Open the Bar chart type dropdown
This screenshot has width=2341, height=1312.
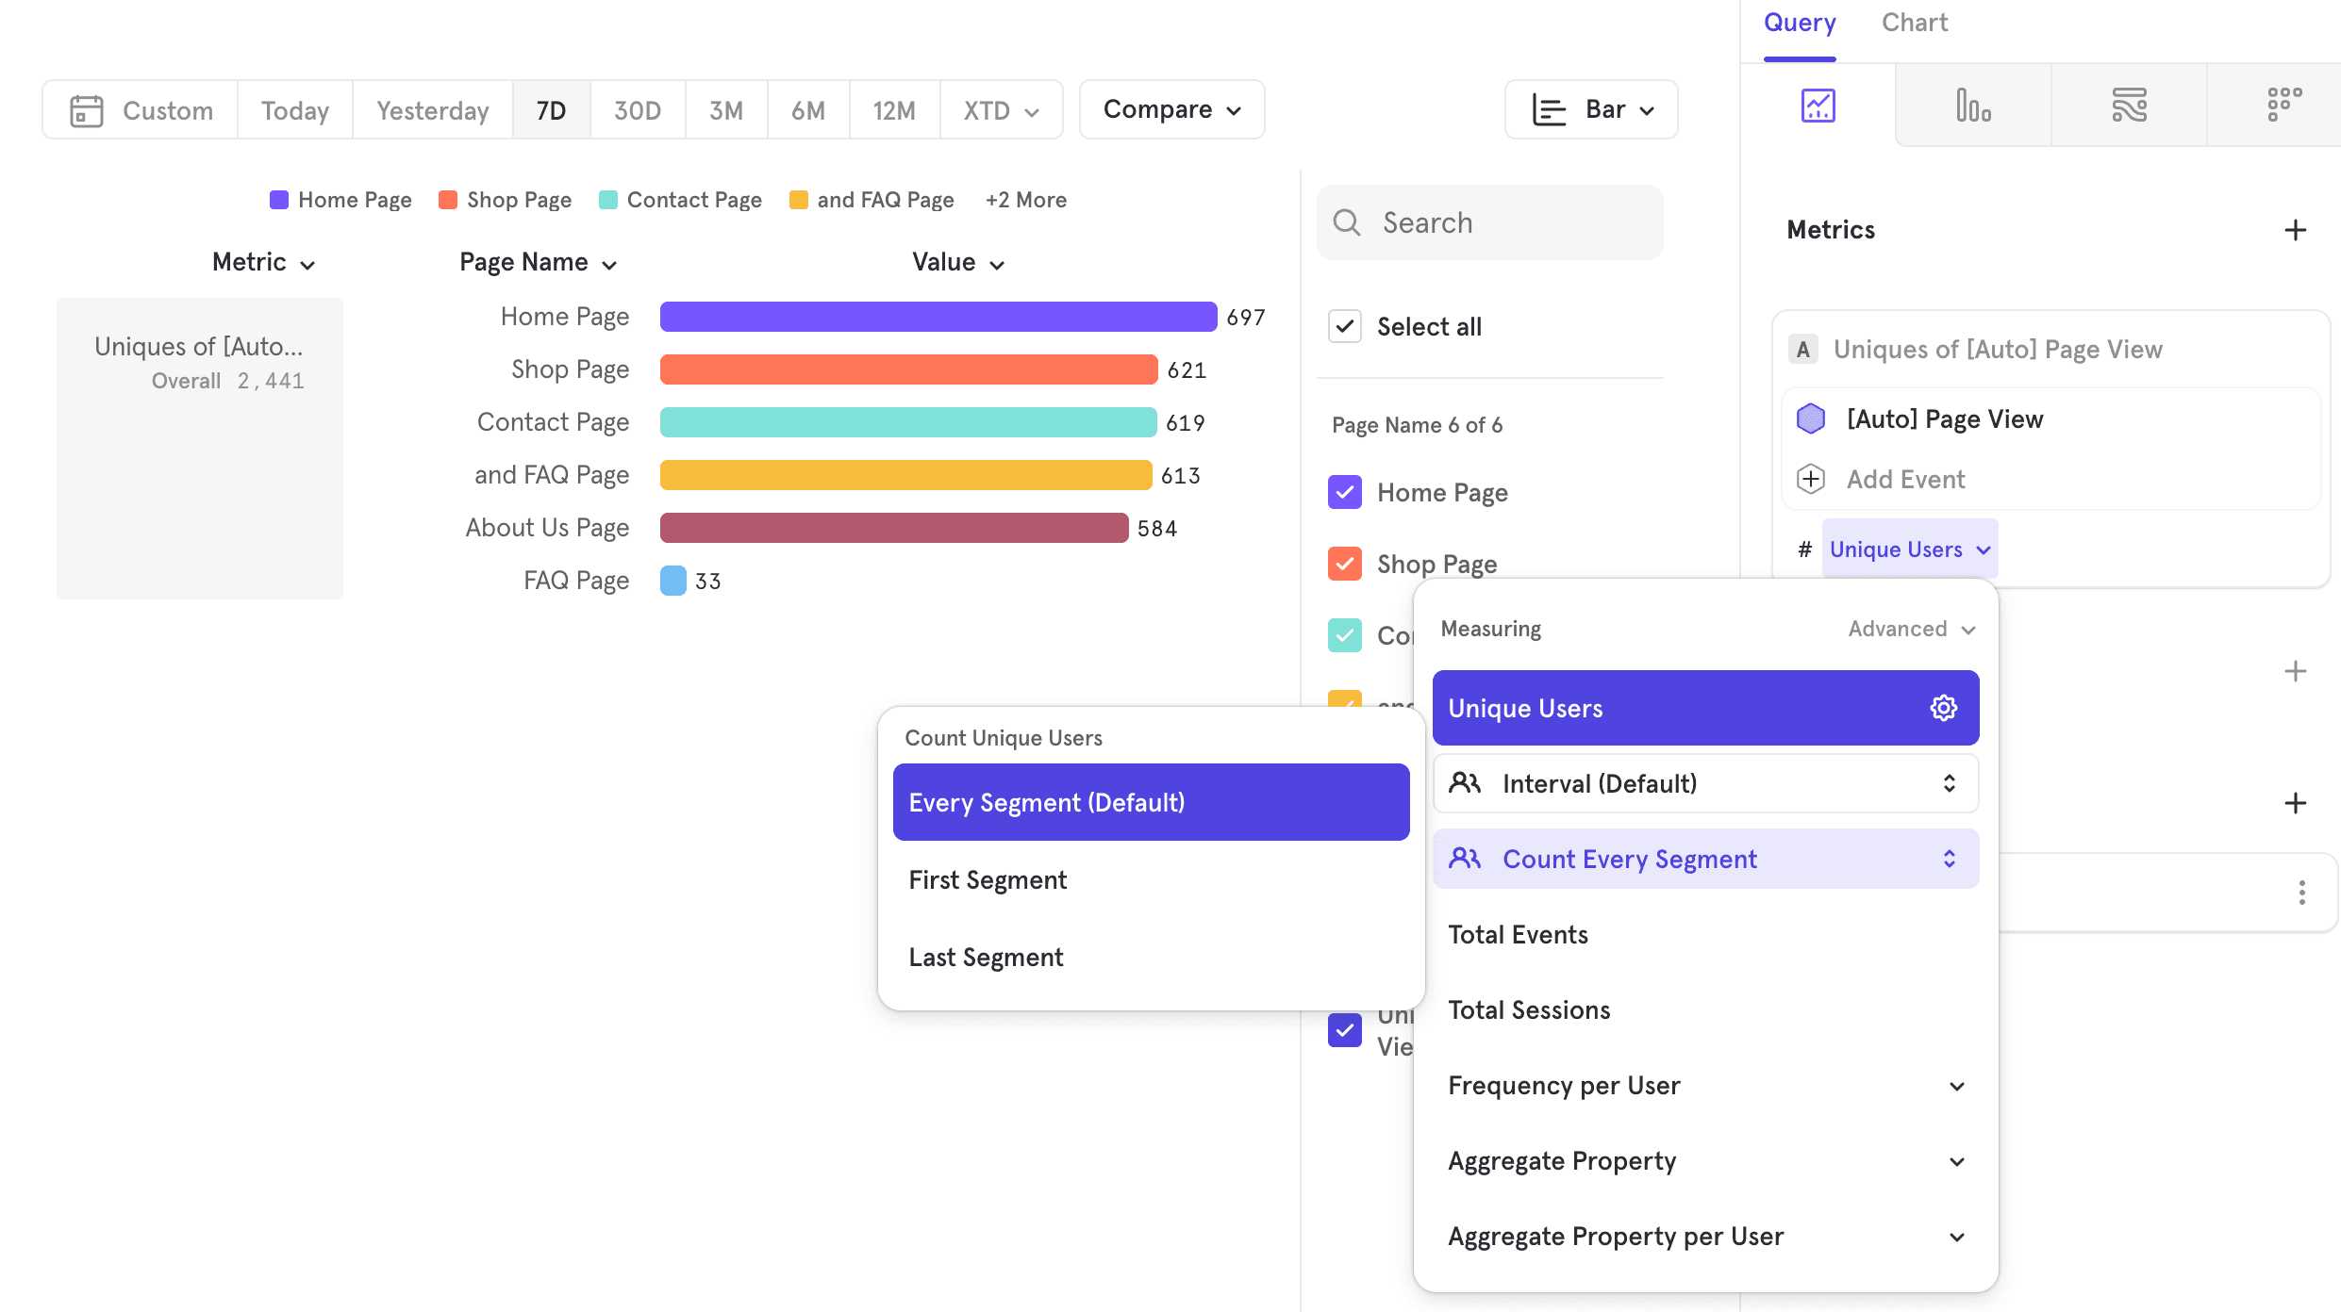(x=1591, y=110)
